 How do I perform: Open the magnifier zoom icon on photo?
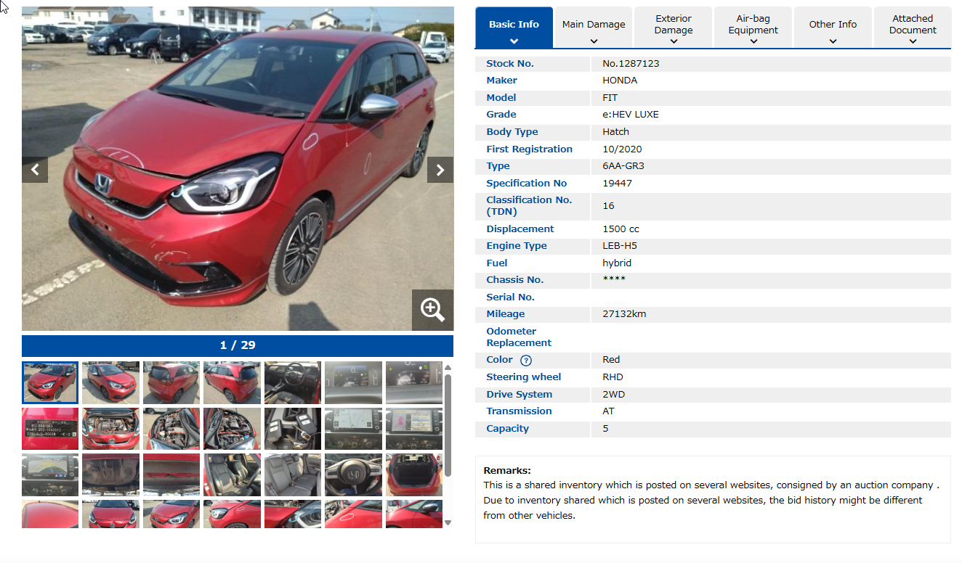432,310
